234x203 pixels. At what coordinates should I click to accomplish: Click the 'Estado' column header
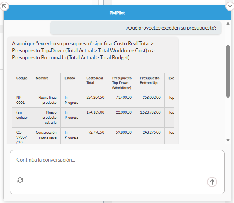(x=70, y=78)
